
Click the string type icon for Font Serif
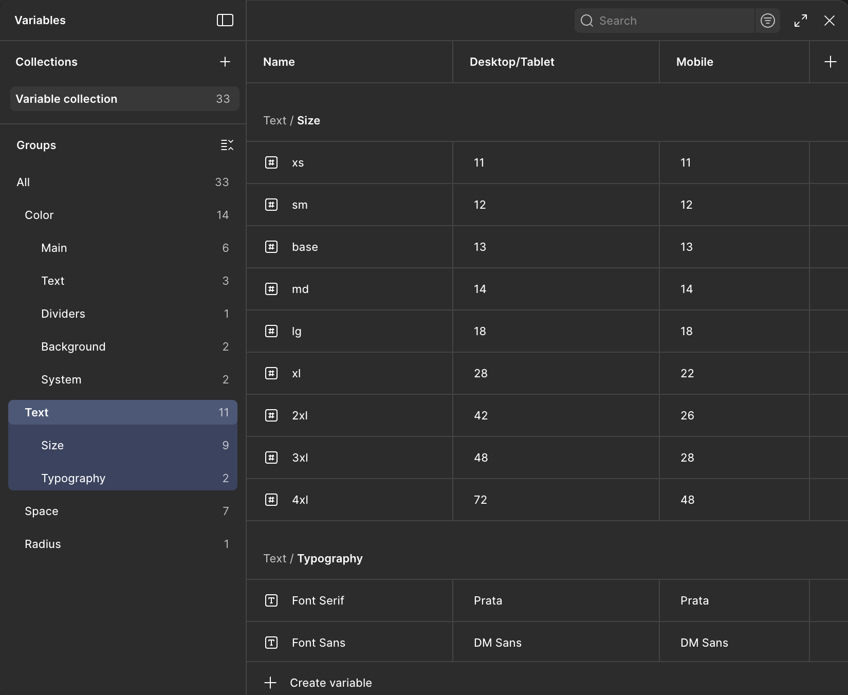click(x=271, y=600)
